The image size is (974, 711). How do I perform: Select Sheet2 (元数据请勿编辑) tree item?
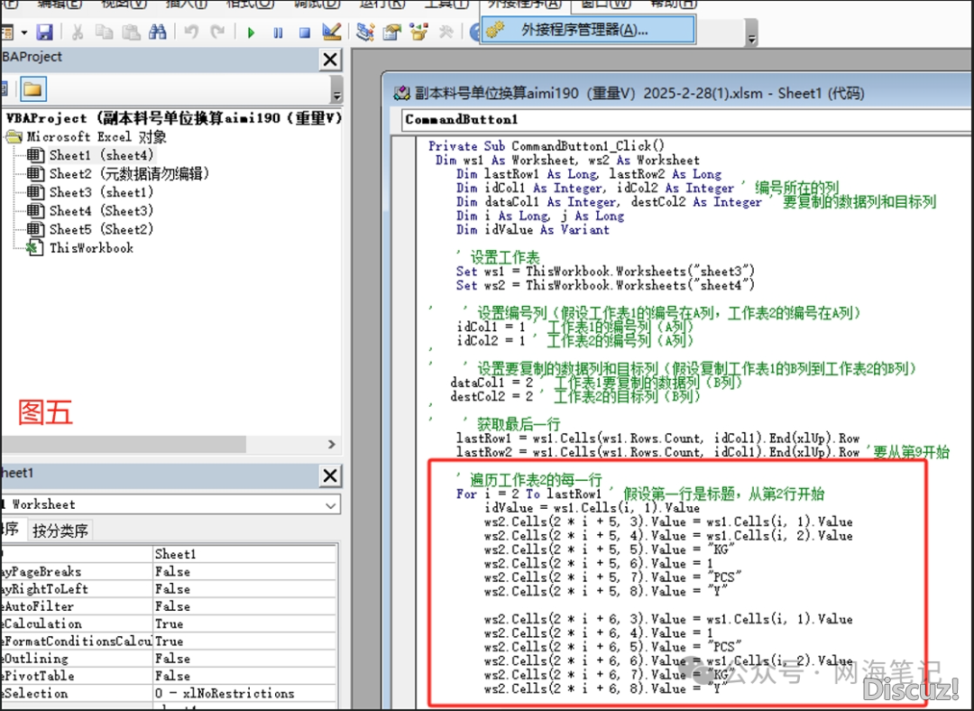tap(129, 174)
